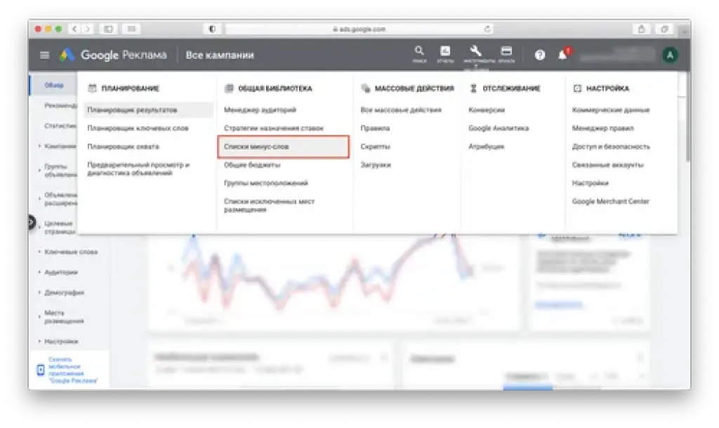Toggle the Safari sidebar button
719x428 pixels.
tap(109, 29)
